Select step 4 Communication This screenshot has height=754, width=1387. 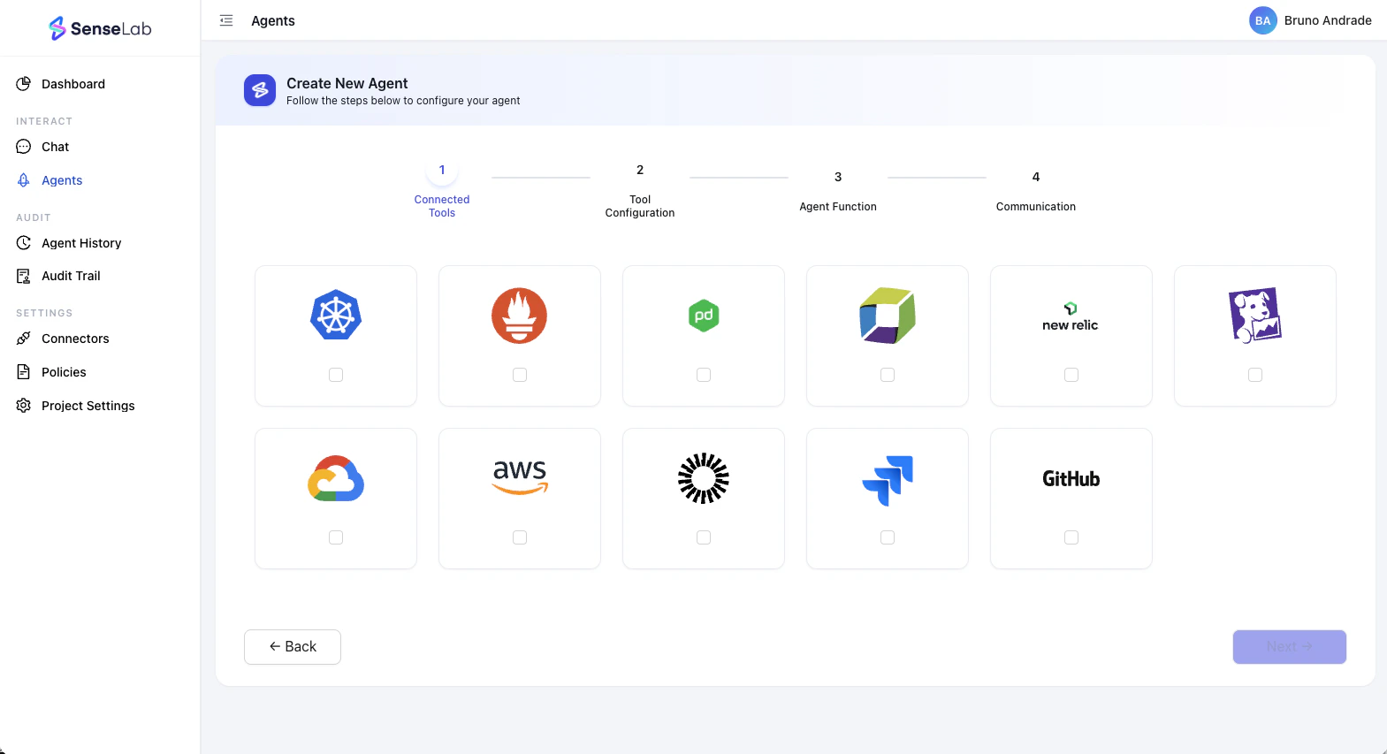pos(1036,191)
